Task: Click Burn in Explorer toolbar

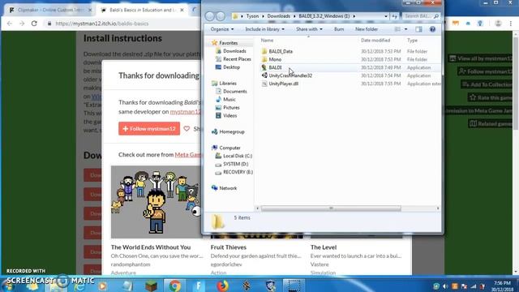Action: [339, 29]
